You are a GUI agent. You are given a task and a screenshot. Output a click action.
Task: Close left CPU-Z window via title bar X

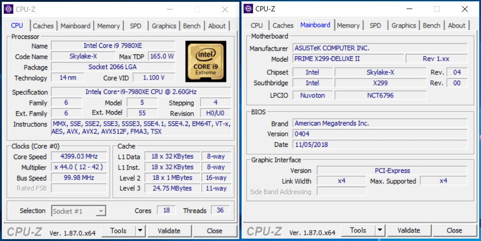[x=225, y=9]
